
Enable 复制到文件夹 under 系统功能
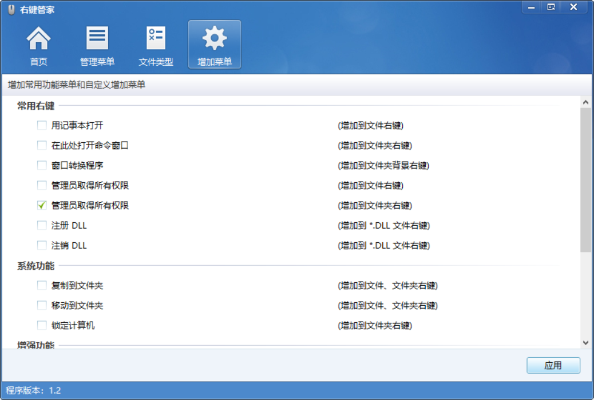[x=40, y=285]
